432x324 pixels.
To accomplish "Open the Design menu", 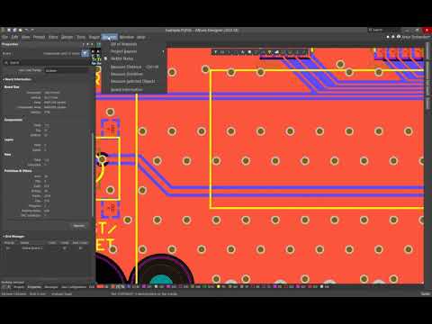I will click(x=67, y=37).
